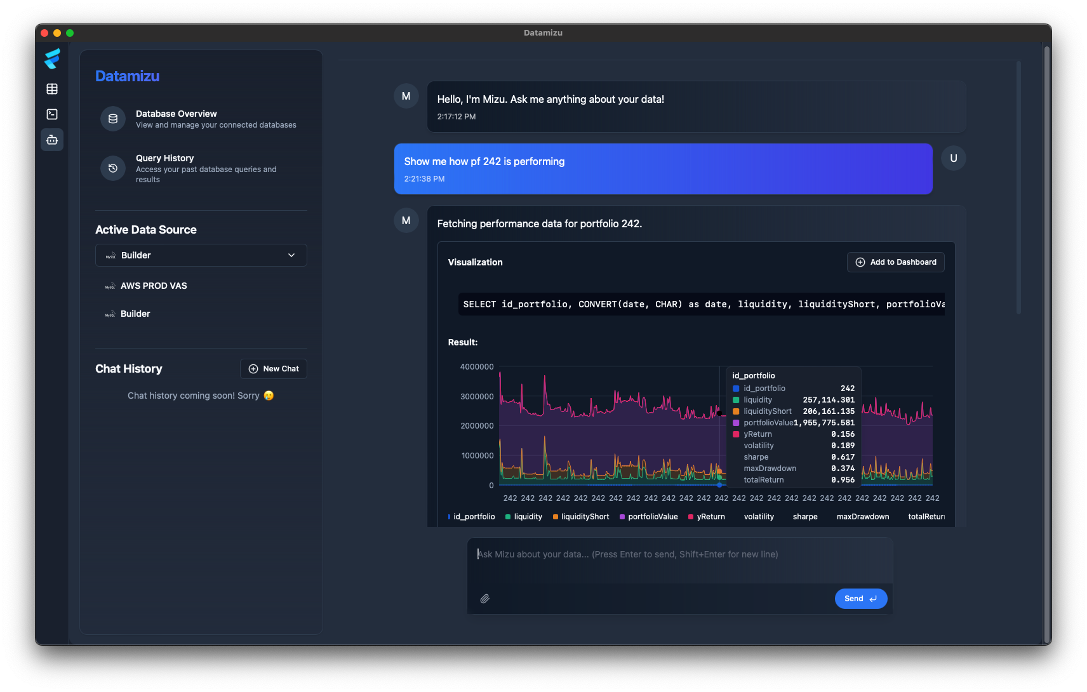Click the chat panel vertical scrollbar

[x=1018, y=188]
